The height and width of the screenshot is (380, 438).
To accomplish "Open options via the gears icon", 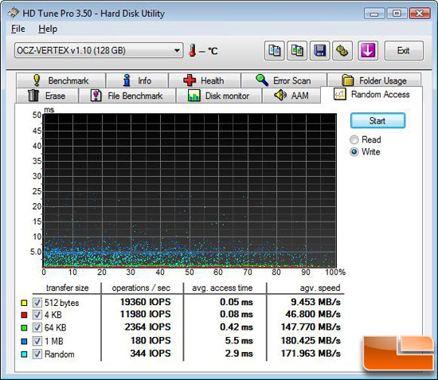I will click(x=342, y=51).
